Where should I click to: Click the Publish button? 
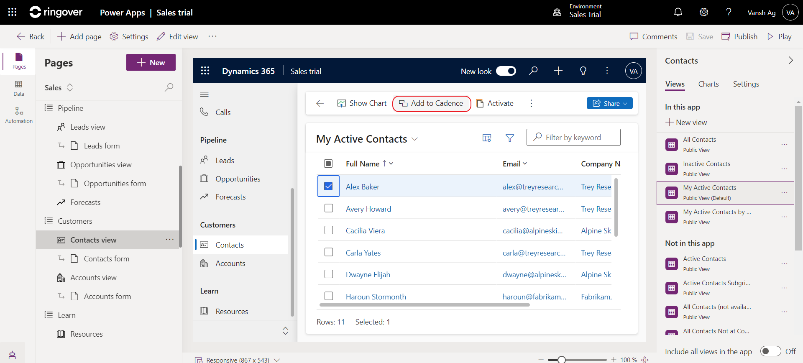click(739, 36)
